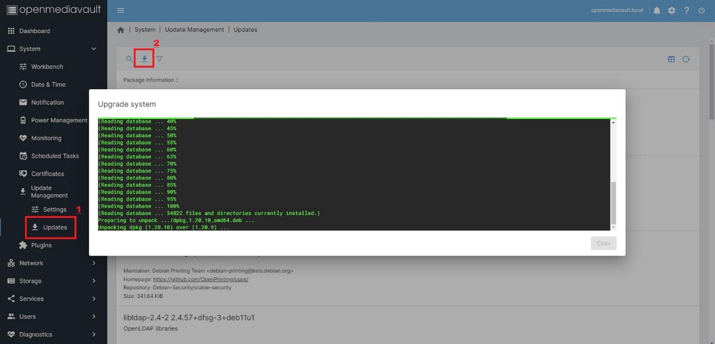Image resolution: width=715 pixels, height=344 pixels.
Task: Reload the updates list with refresh icon
Action: 686,59
